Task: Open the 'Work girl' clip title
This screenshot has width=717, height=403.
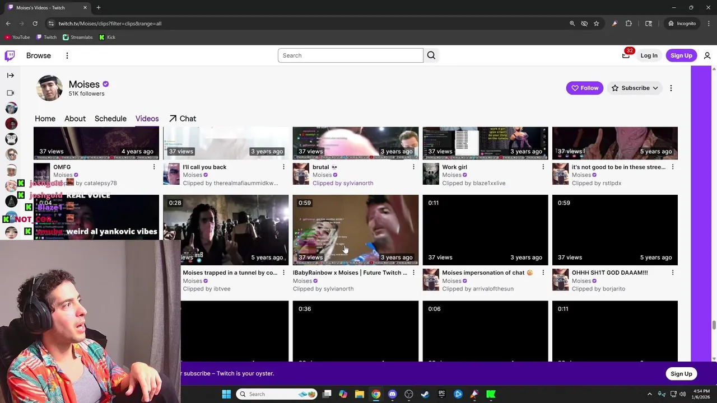Action: tap(454, 167)
